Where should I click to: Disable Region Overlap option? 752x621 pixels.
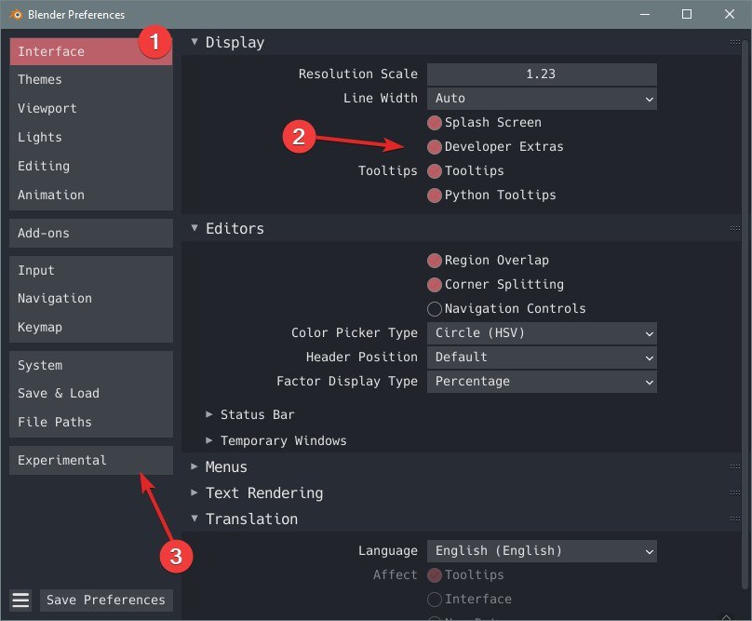[x=434, y=261]
